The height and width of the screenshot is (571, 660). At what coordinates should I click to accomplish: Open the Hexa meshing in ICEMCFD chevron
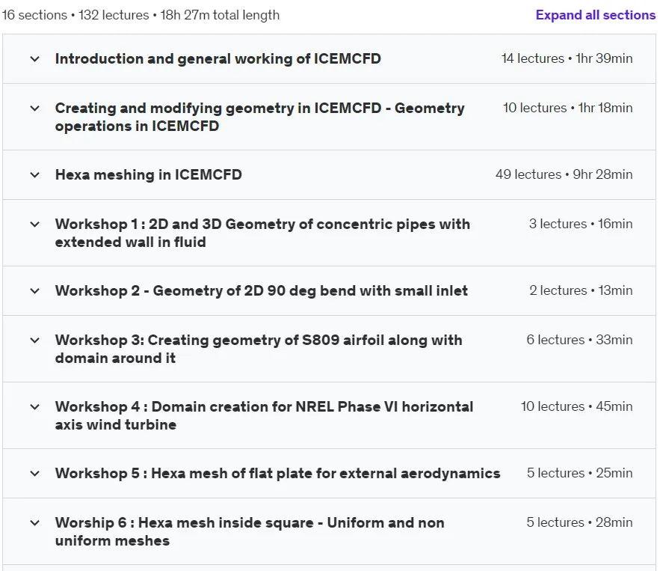point(35,175)
